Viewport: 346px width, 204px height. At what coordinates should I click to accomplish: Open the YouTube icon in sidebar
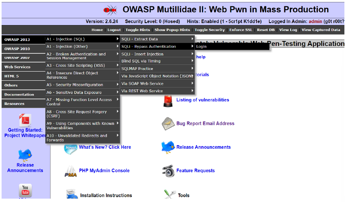pyautogui.click(x=25, y=190)
